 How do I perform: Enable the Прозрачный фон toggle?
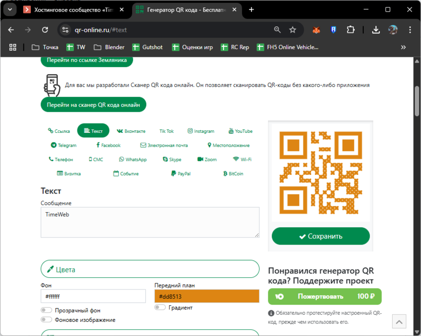[x=46, y=310]
